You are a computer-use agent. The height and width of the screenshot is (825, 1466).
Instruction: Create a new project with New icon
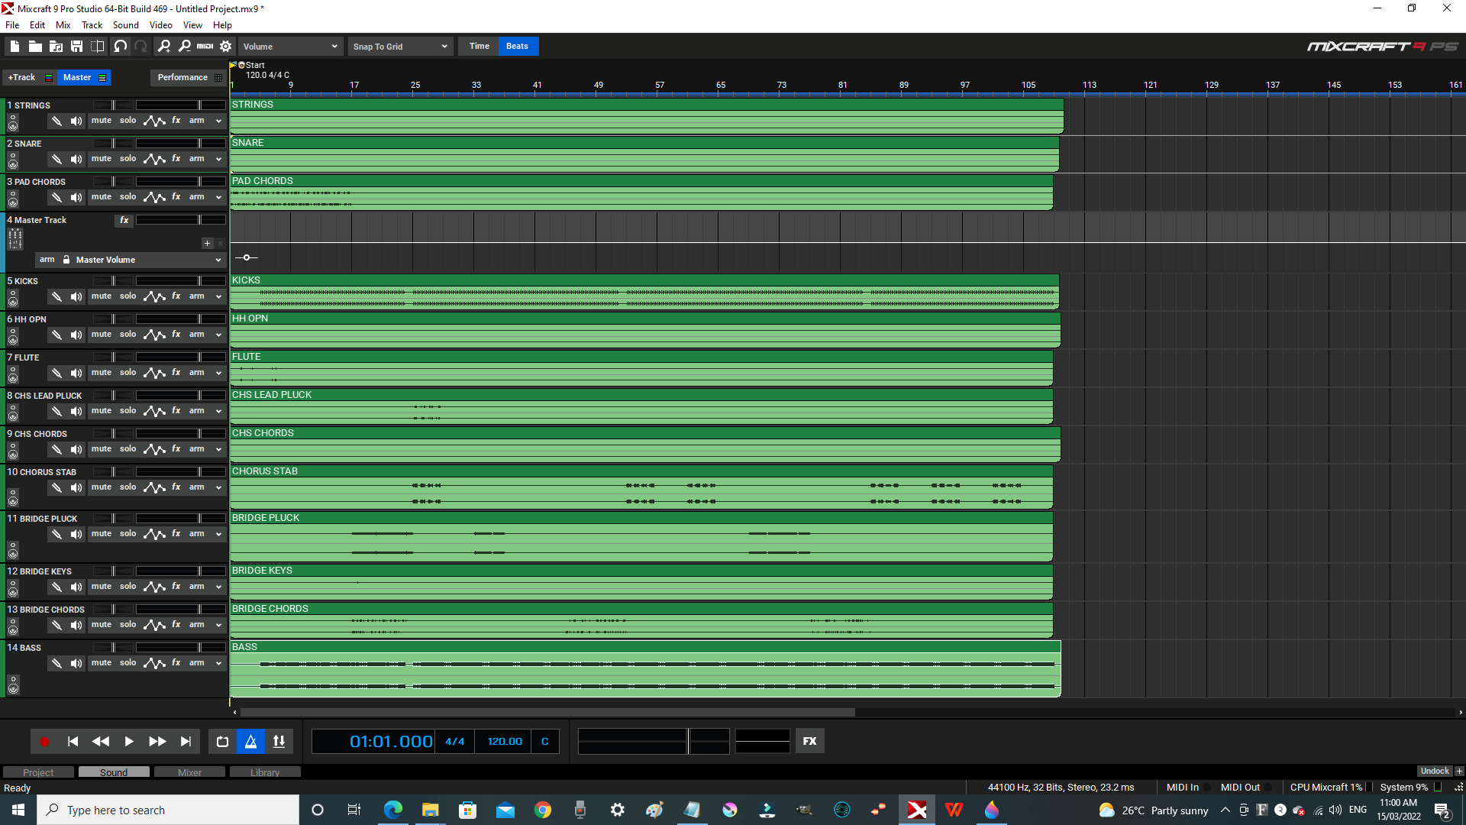(x=15, y=47)
